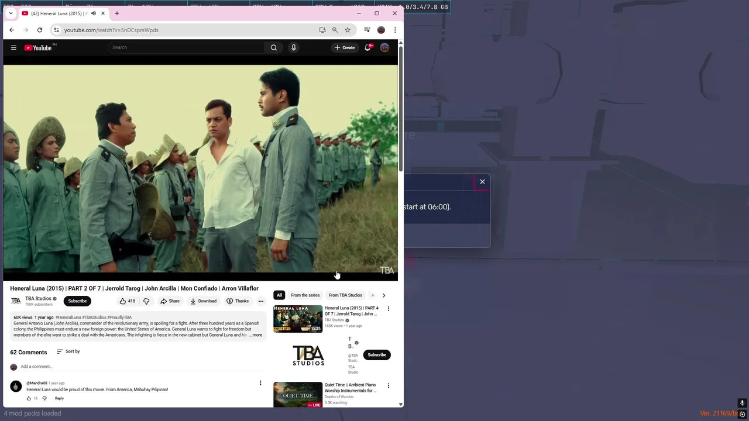The height and width of the screenshot is (421, 749).
Task: Open options for Heneral Luna PART 4 video
Action: click(388, 309)
